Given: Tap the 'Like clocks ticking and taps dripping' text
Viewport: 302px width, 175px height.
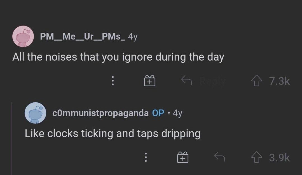Looking at the screenshot, I should [113, 134].
